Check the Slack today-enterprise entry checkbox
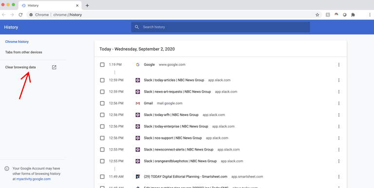 [102, 127]
